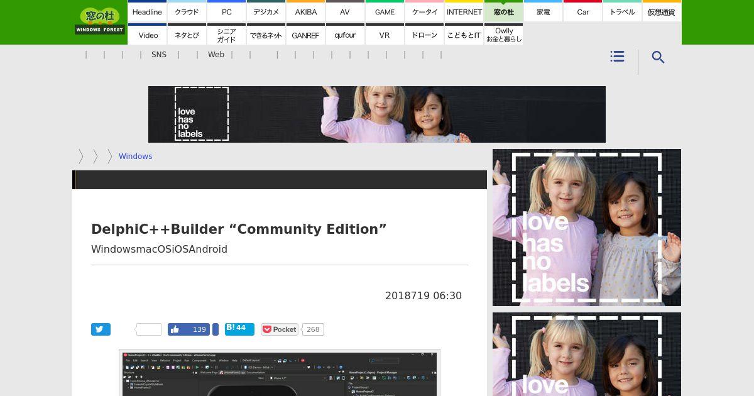Click the love has no labels top banner
This screenshot has height=396, width=754.
[377, 114]
